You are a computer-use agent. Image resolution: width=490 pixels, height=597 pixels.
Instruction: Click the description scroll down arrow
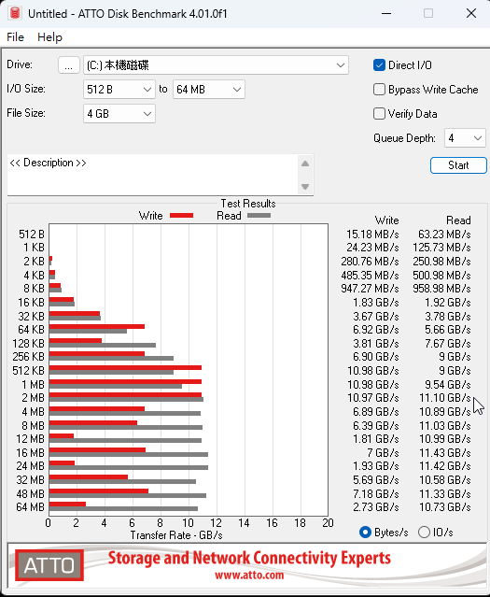[x=305, y=187]
